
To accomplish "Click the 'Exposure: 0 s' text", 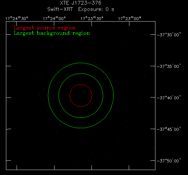I will tap(96, 9).
